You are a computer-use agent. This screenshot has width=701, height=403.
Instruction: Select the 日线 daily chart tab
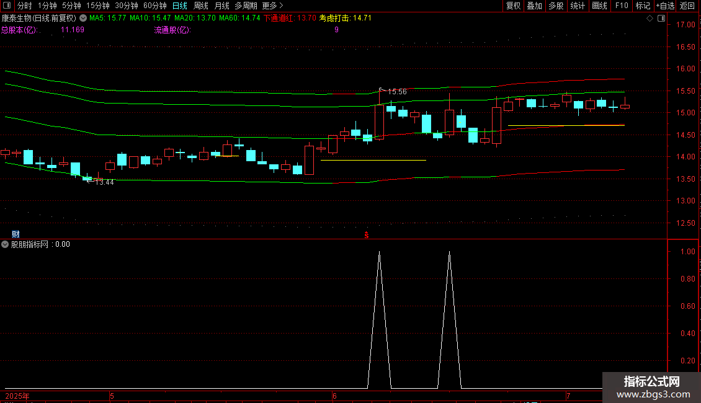coord(180,6)
